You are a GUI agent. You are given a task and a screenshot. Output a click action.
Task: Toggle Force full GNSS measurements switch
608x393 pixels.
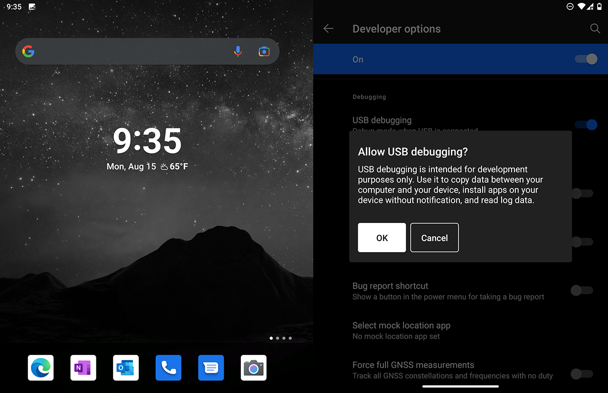pyautogui.click(x=582, y=374)
